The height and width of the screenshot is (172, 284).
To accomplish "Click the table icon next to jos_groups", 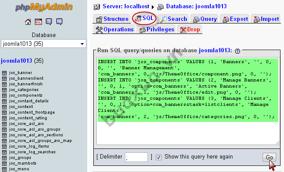I will 4,158.
